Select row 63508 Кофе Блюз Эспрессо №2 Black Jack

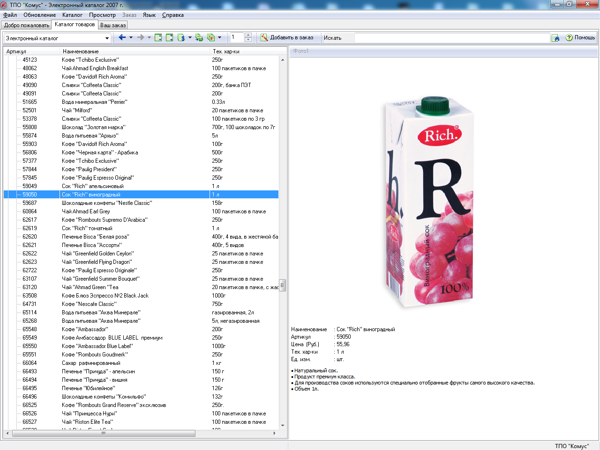point(141,296)
